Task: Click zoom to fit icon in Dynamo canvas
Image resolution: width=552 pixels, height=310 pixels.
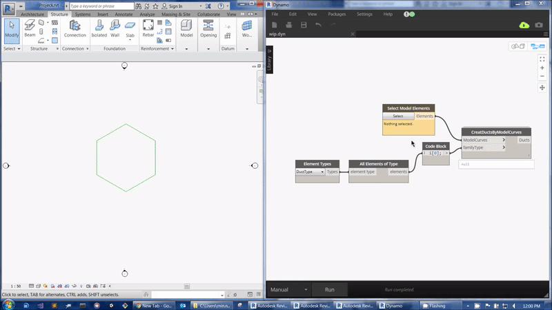Action: [x=542, y=59]
